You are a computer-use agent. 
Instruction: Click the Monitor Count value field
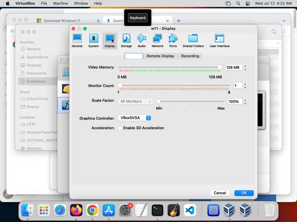(238, 86)
